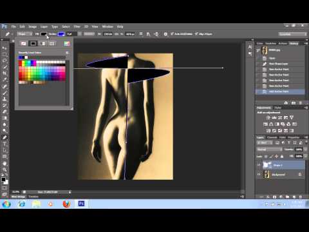Create new snapshot in History panel
309x232 pixels.
point(294,103)
